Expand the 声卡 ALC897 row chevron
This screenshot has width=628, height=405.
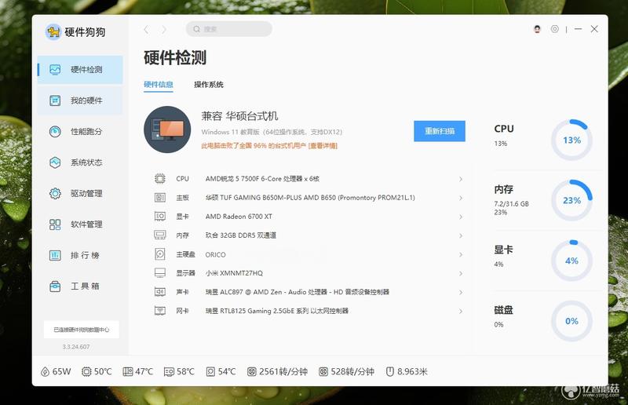coord(461,292)
